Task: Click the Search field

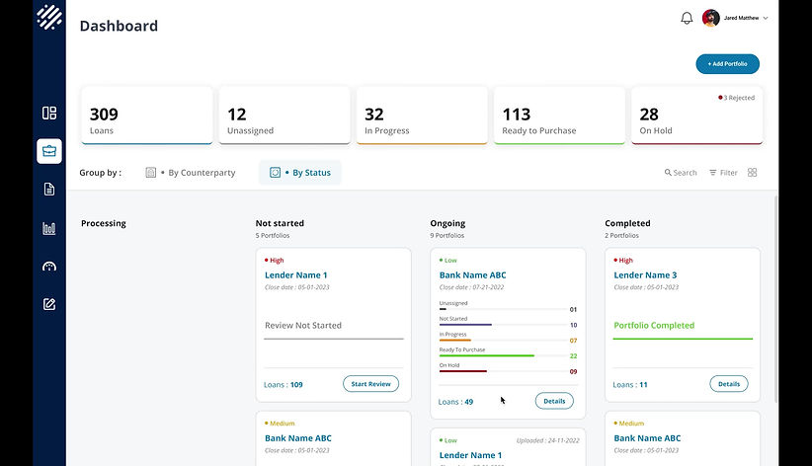Action: point(681,173)
